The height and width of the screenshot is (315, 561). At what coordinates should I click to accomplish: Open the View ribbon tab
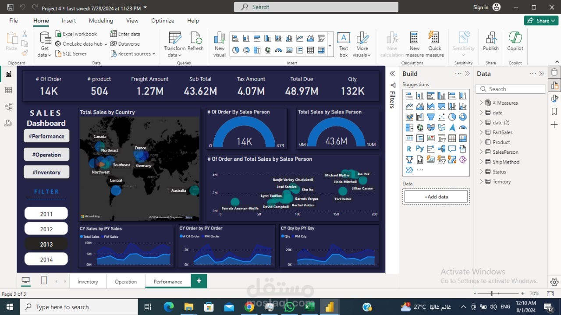[132, 21]
